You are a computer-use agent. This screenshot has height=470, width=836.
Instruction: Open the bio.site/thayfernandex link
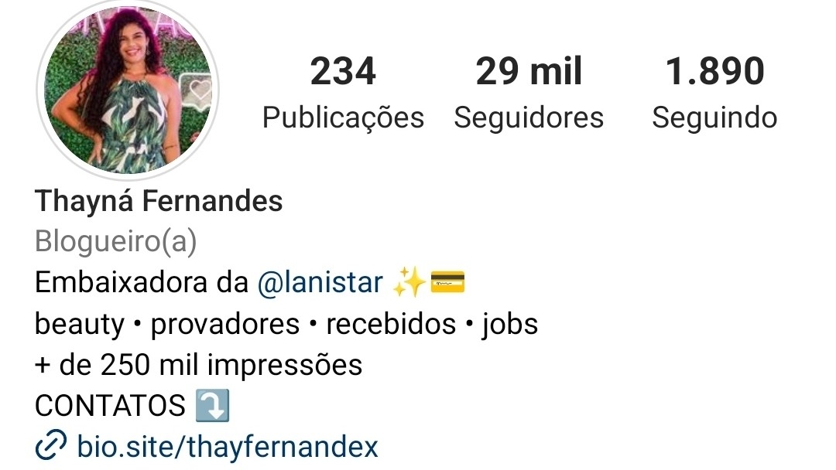(x=227, y=446)
